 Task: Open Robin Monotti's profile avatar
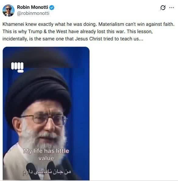(9, 11)
